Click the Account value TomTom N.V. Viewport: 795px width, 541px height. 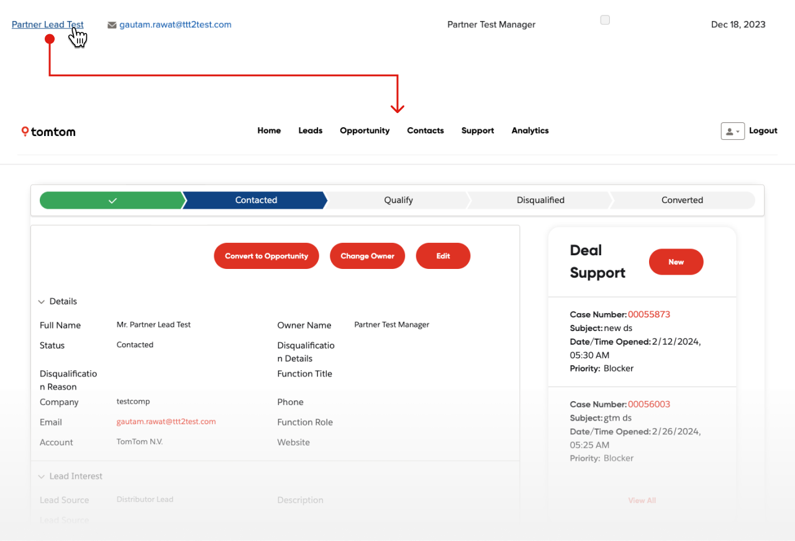139,442
